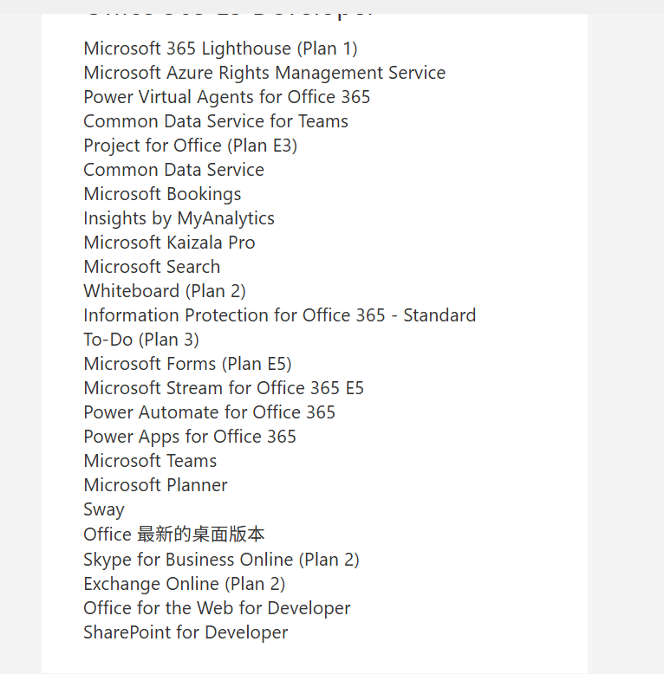
Task: Click Whiteboard (Plan 2) item
Action: click(x=165, y=291)
